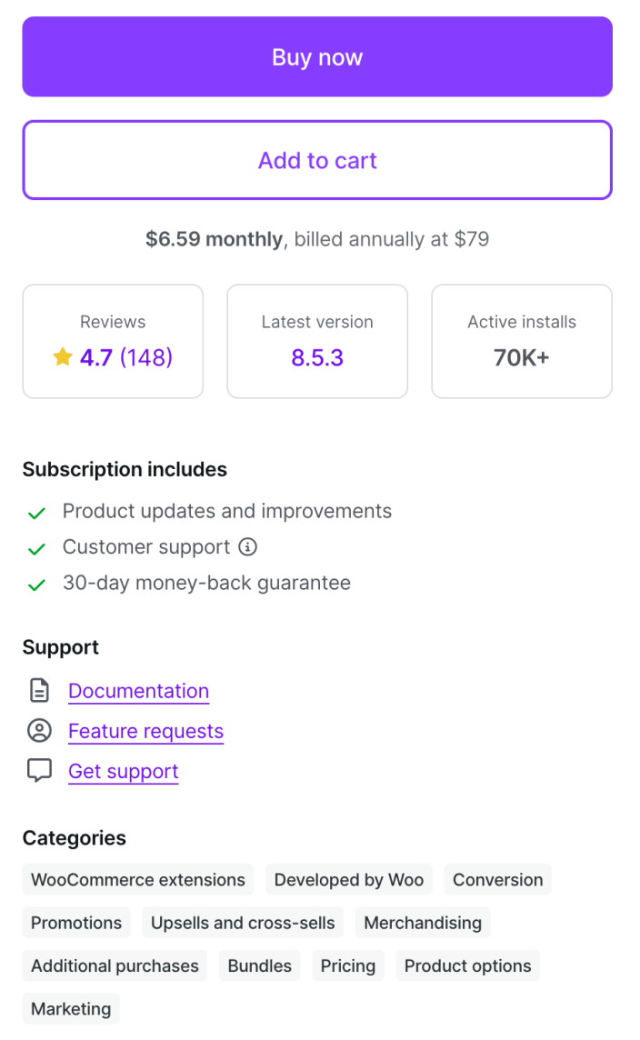
Task: Select the WooCommerce extensions category tag
Action: [x=138, y=880]
